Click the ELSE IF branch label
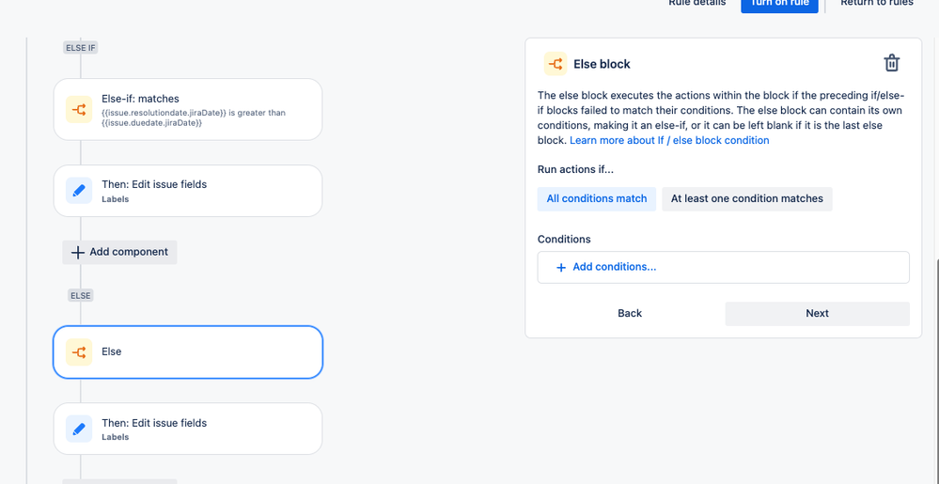The width and height of the screenshot is (939, 484). [80, 48]
